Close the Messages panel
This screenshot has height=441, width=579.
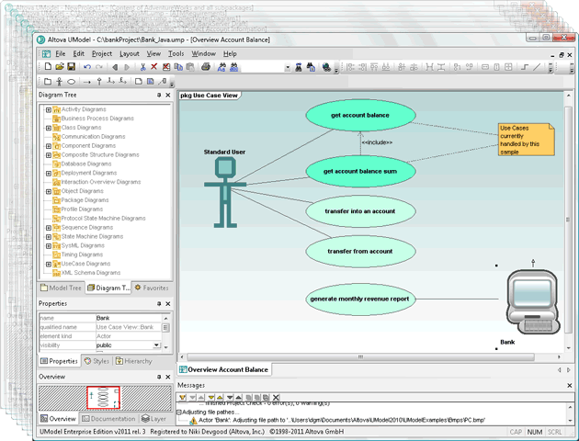[570, 385]
